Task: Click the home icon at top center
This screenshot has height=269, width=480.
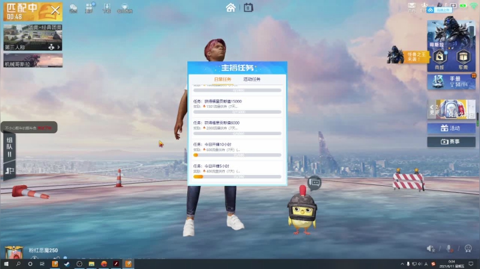Action: (x=231, y=7)
